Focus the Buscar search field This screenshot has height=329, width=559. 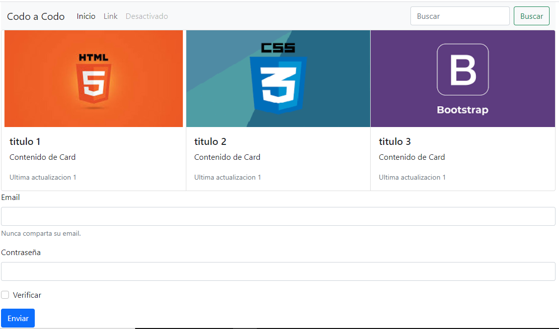coord(460,16)
